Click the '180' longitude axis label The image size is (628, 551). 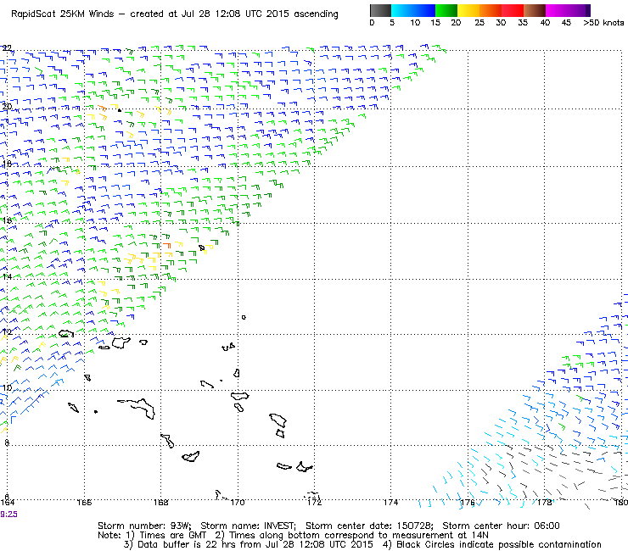pyautogui.click(x=621, y=502)
